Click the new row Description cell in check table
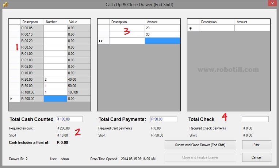 pyautogui.click(x=217, y=28)
